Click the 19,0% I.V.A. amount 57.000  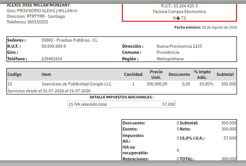click(x=230, y=138)
